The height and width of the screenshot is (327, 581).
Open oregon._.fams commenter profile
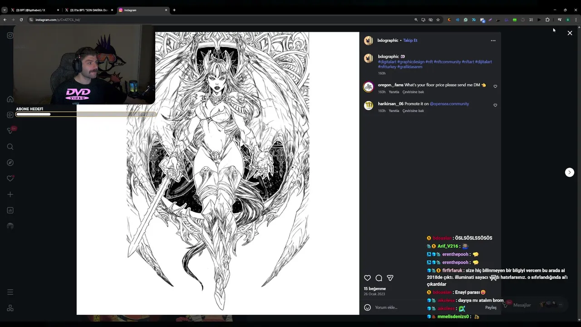coord(390,85)
